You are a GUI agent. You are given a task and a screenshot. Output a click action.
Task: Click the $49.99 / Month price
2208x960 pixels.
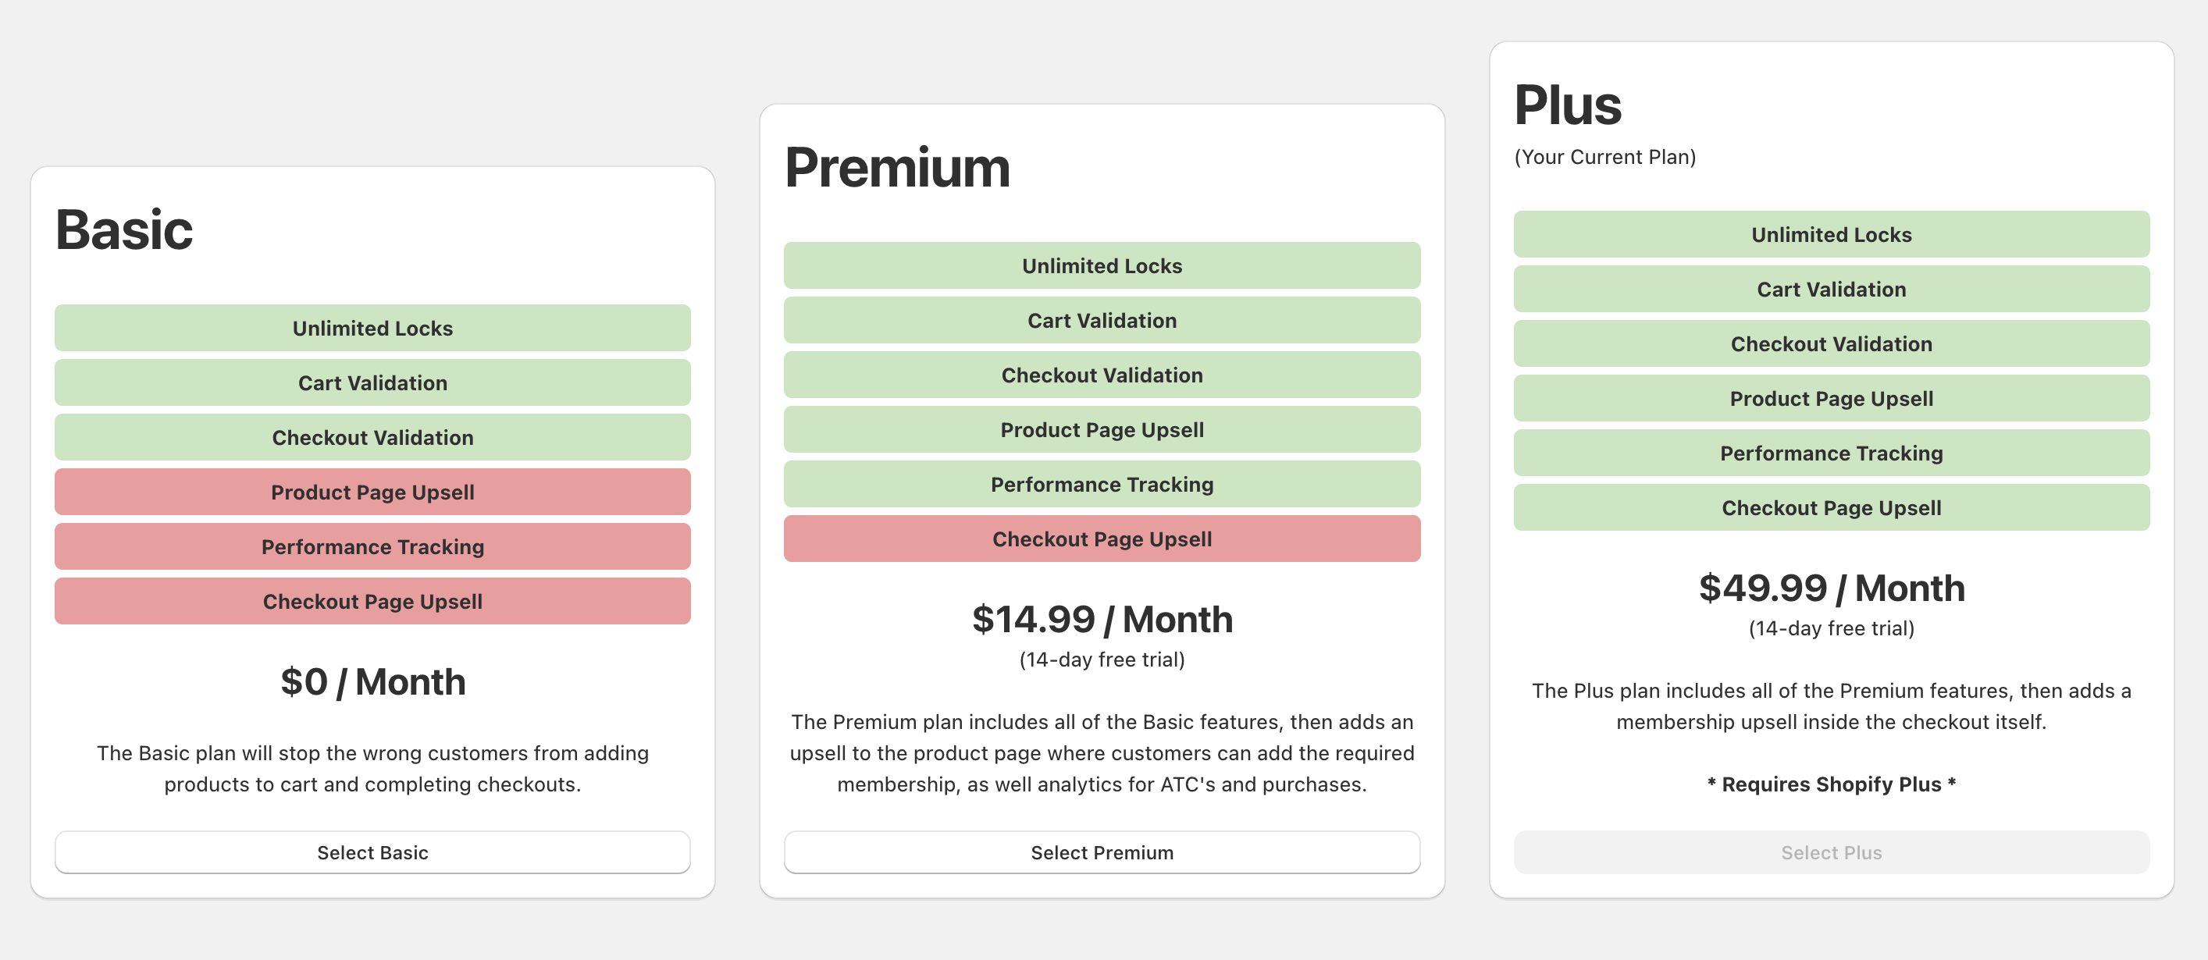[1831, 588]
